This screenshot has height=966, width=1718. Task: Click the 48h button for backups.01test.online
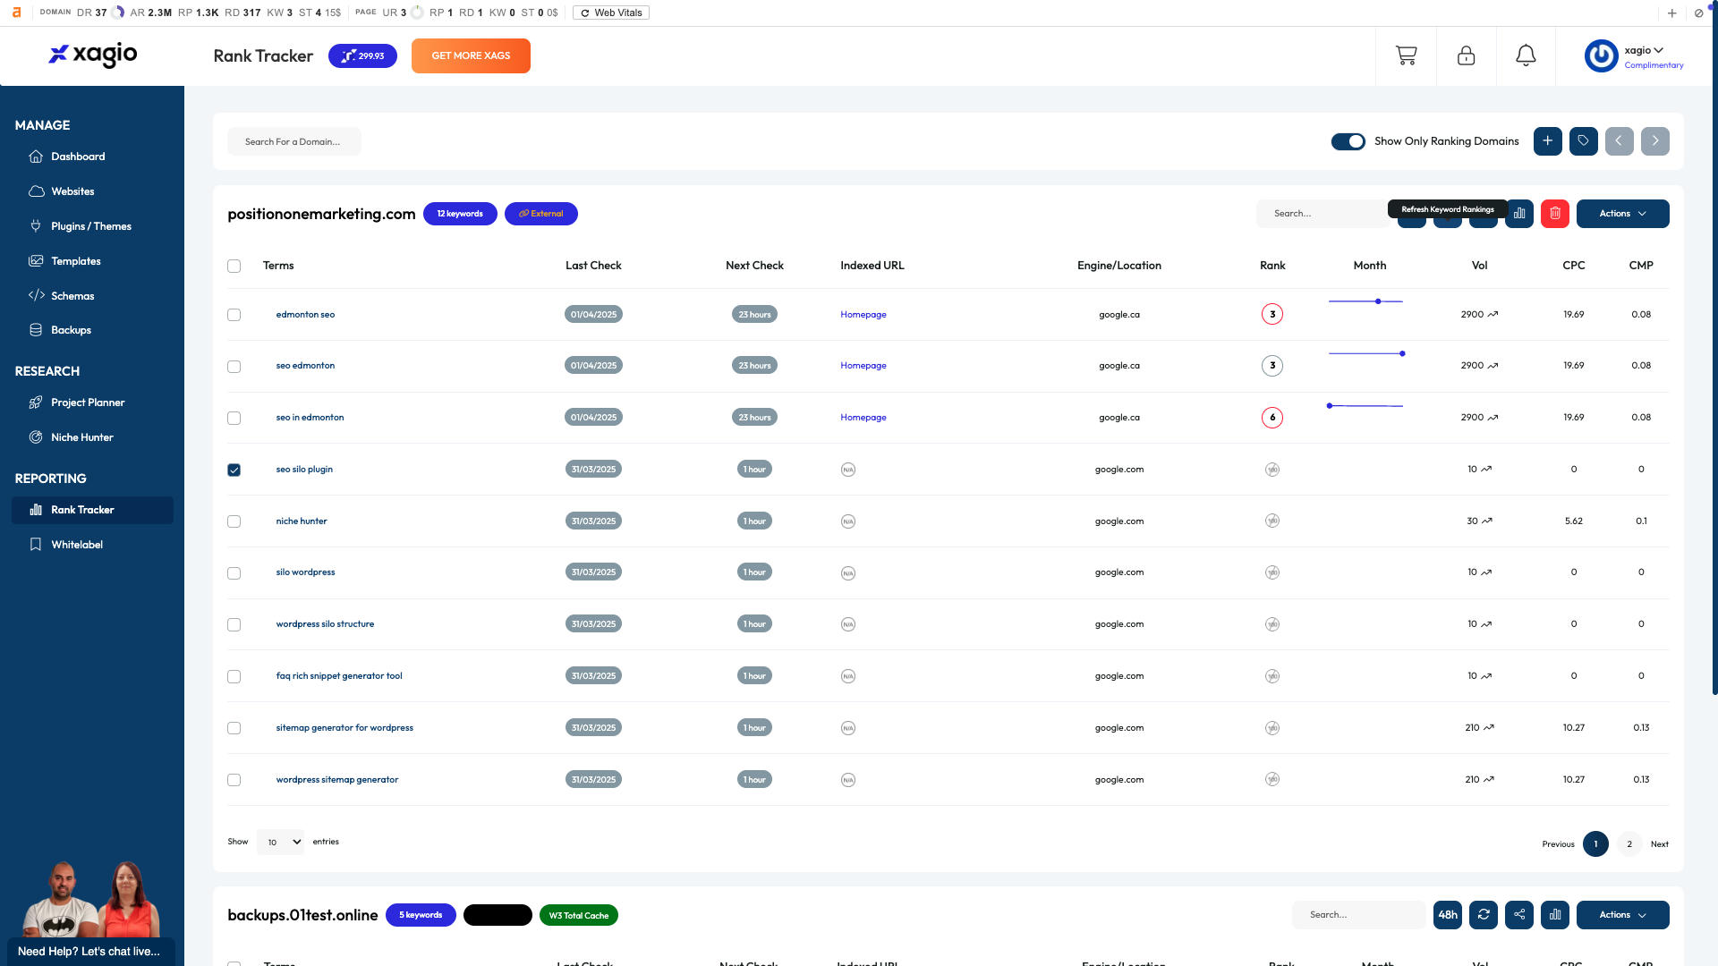pos(1447,915)
